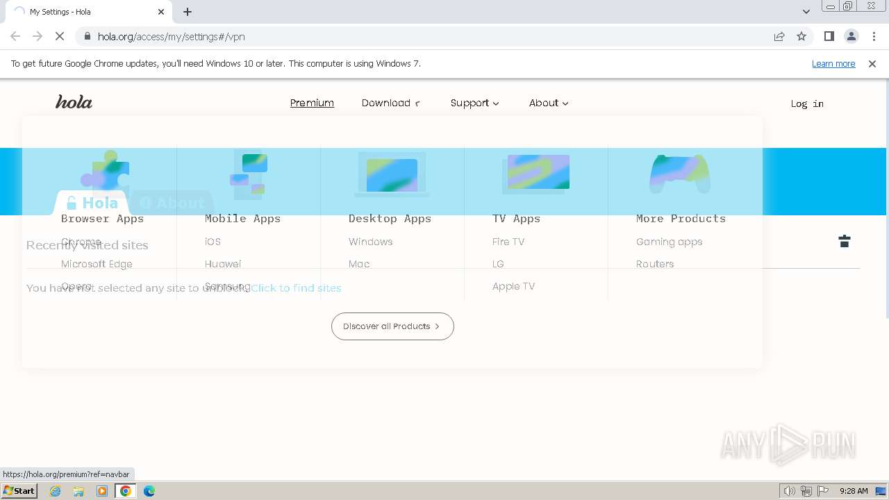Image resolution: width=889 pixels, height=500 pixels.
Task: Select LG TV app
Action: [498, 264]
